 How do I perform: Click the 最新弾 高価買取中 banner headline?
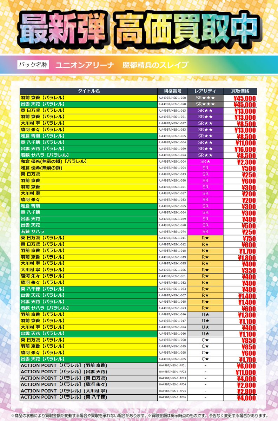(139, 30)
